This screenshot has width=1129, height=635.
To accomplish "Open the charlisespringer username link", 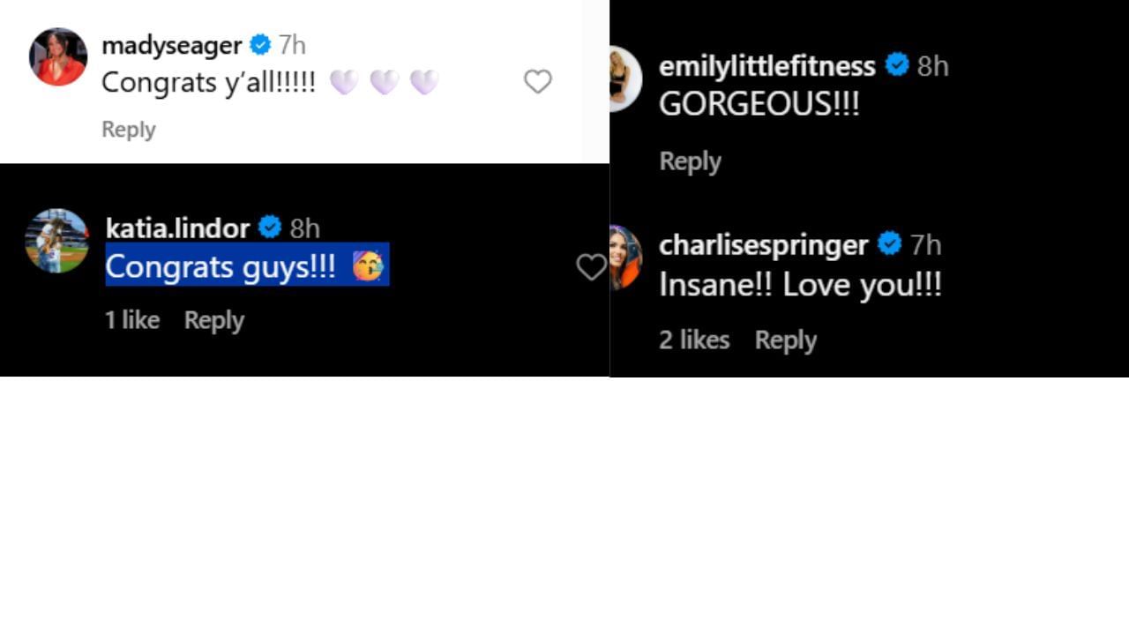I will click(763, 244).
